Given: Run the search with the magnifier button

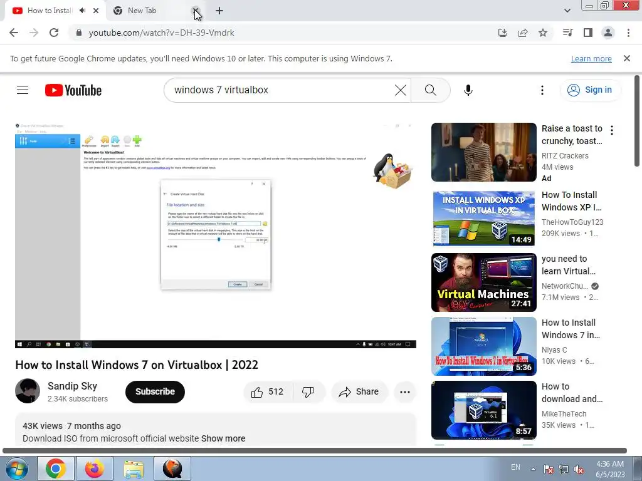Looking at the screenshot, I should tap(430, 90).
